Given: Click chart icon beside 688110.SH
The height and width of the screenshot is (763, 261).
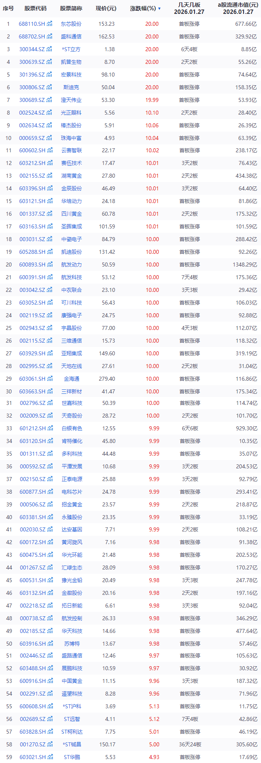Looking at the screenshot, I should pos(49,24).
